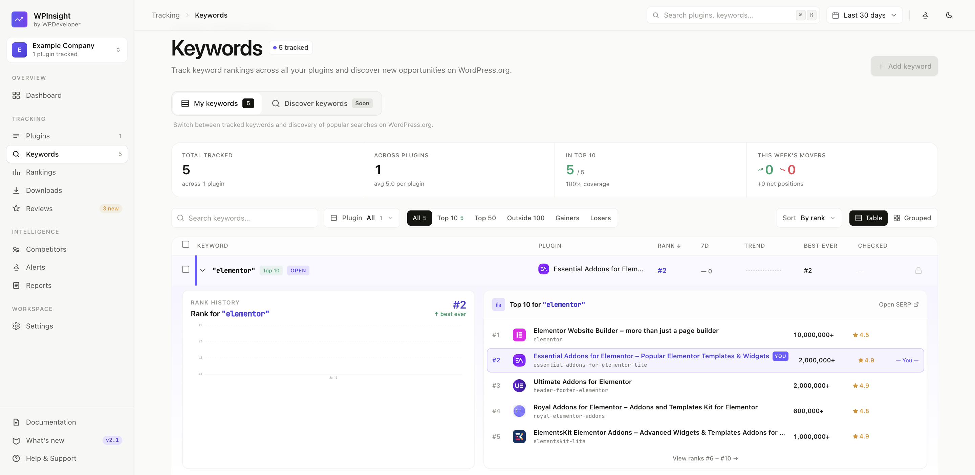
Task: Click Essential Addons icon in Top 10 list
Action: [x=519, y=360]
